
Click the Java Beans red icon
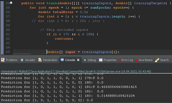[x=137, y=60]
